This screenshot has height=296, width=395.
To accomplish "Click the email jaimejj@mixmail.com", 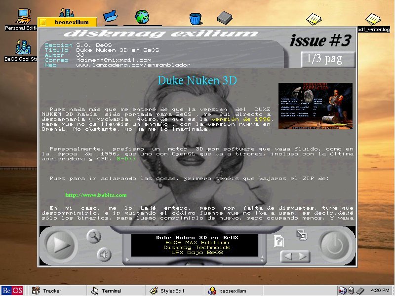I will [114, 60].
